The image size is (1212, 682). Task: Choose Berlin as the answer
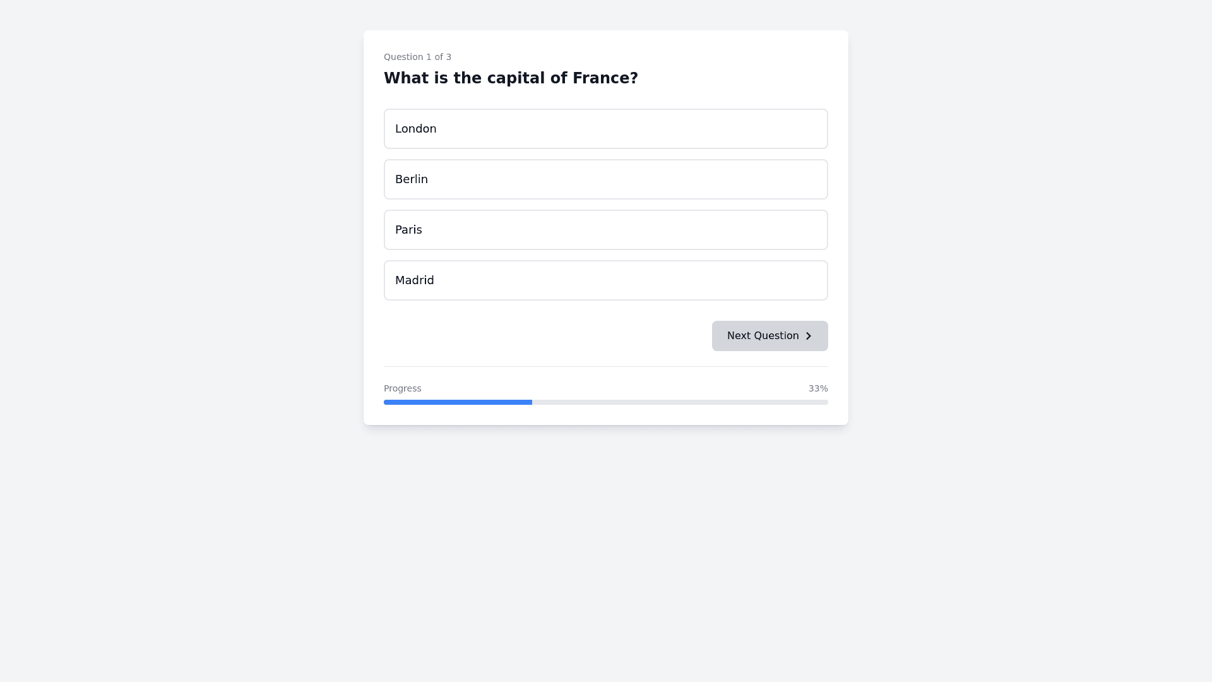coord(606,179)
